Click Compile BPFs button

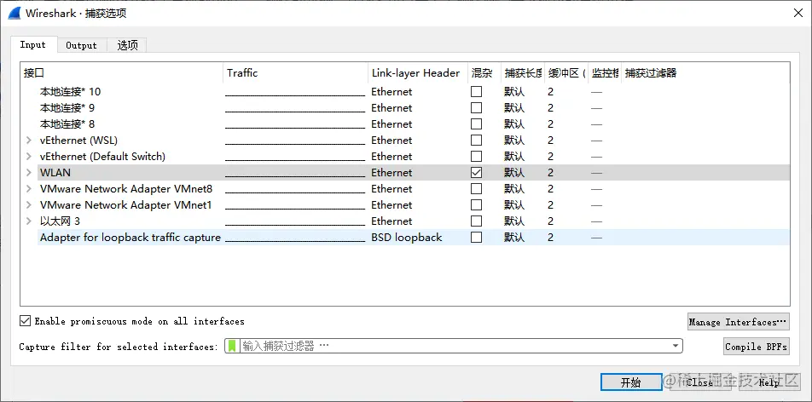pos(756,347)
